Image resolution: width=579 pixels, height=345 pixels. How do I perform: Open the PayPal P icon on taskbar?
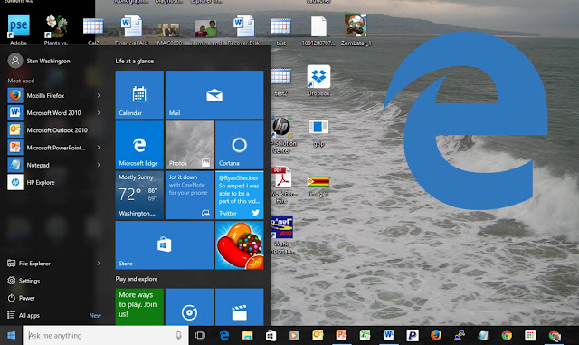click(x=413, y=335)
